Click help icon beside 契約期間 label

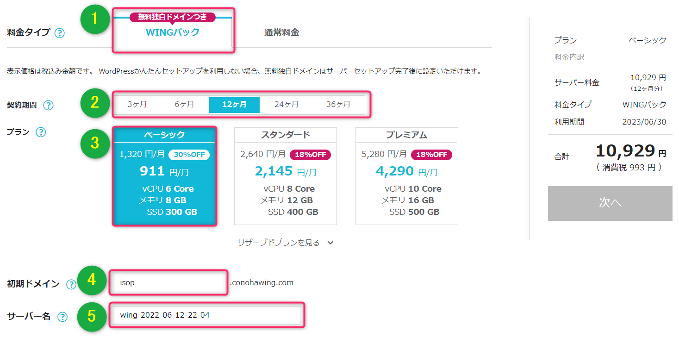(x=48, y=105)
